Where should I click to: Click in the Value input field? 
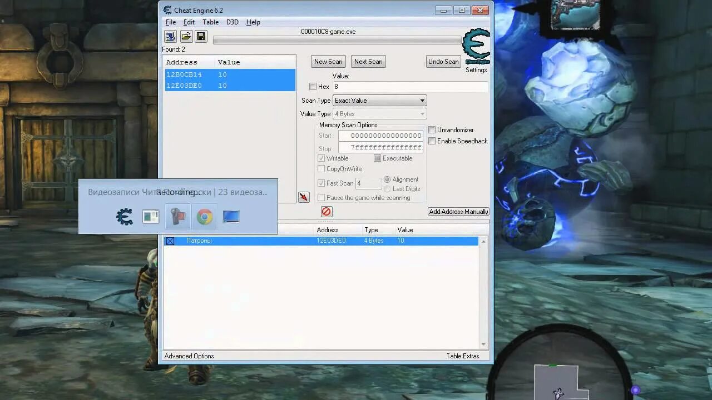[411, 87]
